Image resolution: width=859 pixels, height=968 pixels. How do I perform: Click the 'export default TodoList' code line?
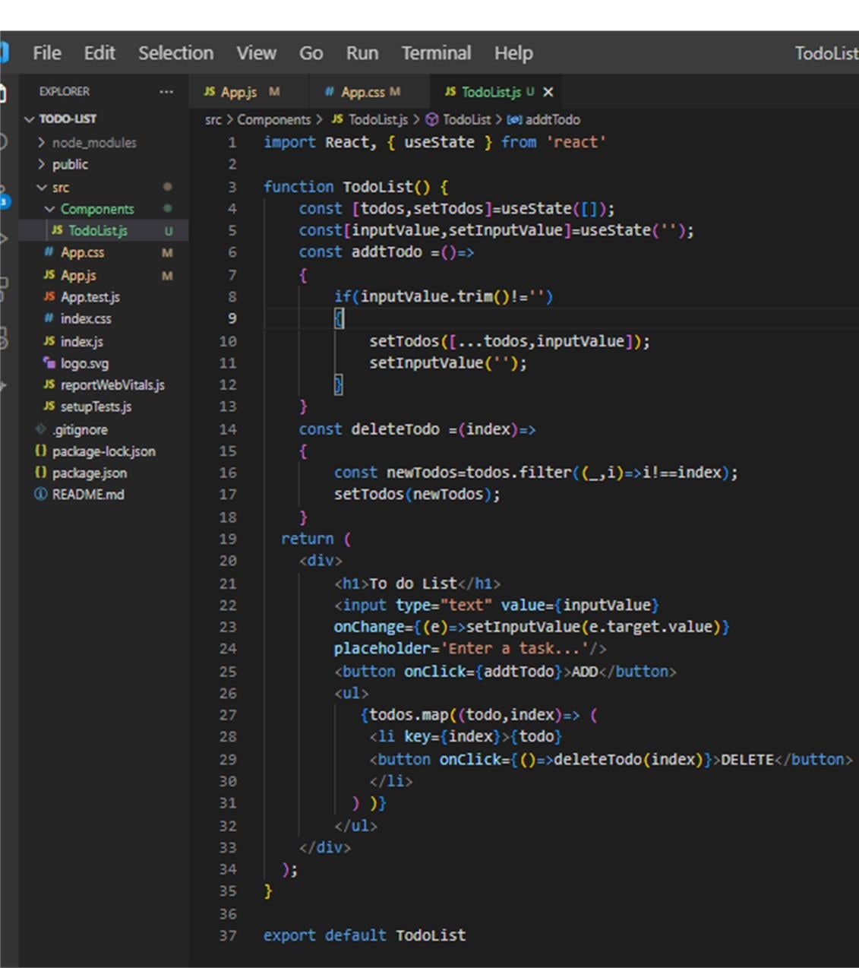click(365, 935)
